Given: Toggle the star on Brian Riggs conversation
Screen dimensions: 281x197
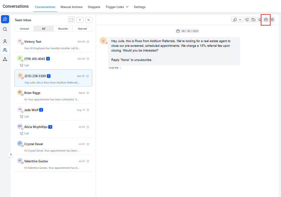Looking at the screenshot, I should click(88, 93).
